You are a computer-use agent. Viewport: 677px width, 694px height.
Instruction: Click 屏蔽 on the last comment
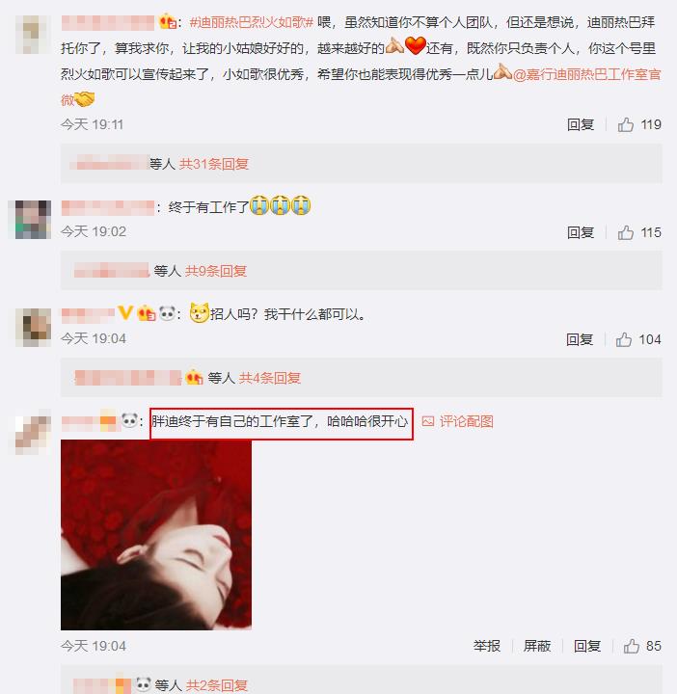537,646
